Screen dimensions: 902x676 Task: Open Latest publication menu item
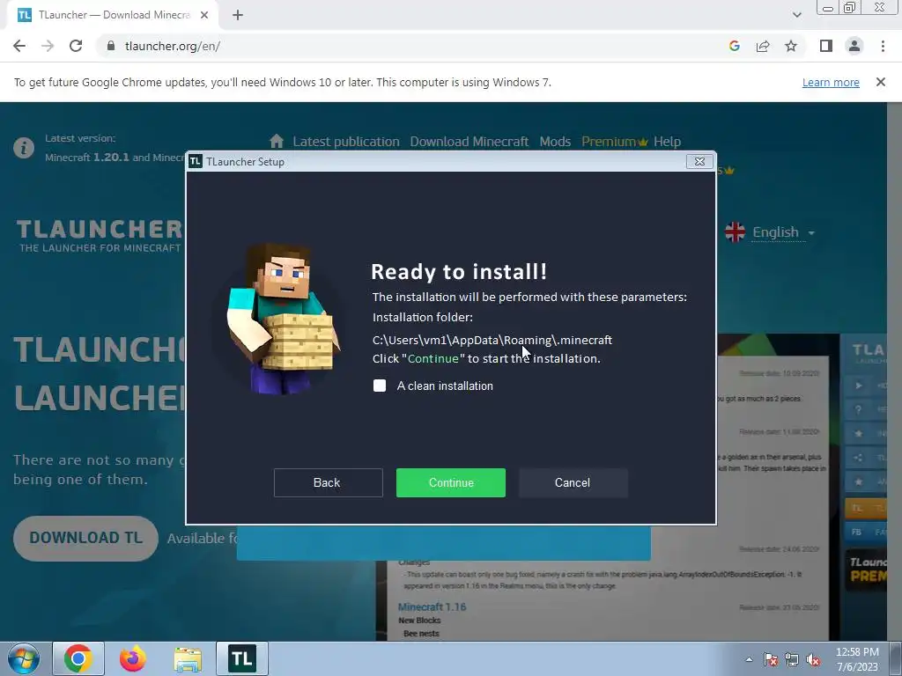point(345,142)
